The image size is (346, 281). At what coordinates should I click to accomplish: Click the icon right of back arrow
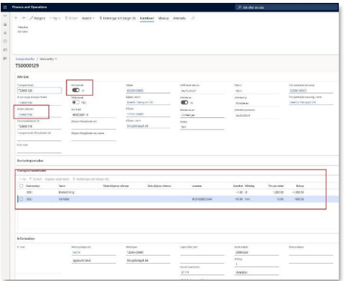coord(24,18)
